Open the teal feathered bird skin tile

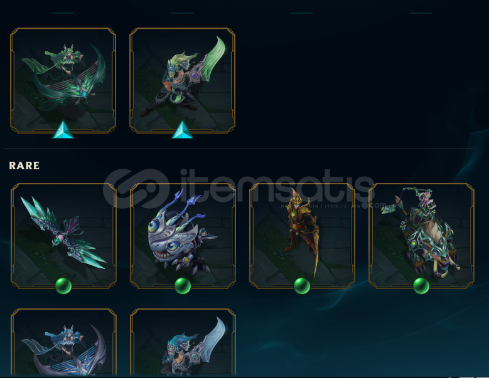pos(63,236)
